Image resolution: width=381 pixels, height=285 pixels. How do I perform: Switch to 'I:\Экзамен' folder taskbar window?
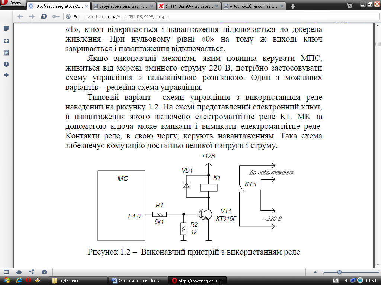pos(78,281)
